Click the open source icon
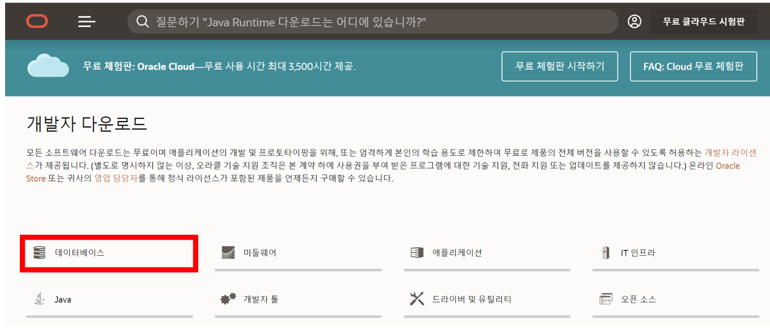 [x=606, y=299]
